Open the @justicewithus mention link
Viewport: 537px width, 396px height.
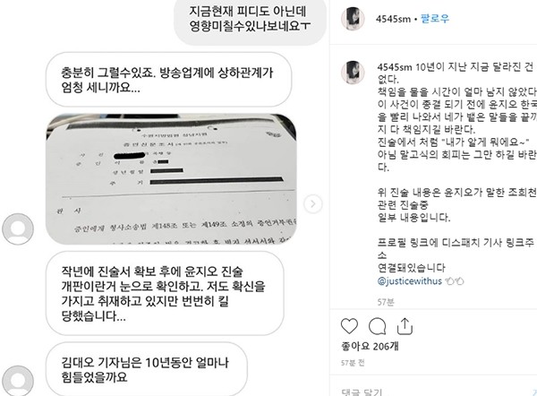(410, 281)
